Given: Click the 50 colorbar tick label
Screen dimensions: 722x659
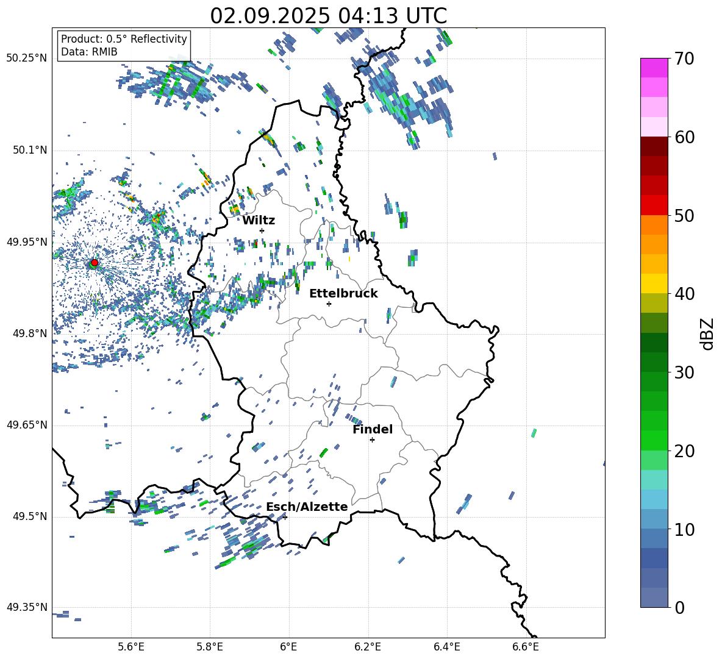Looking at the screenshot, I should coord(684,215).
